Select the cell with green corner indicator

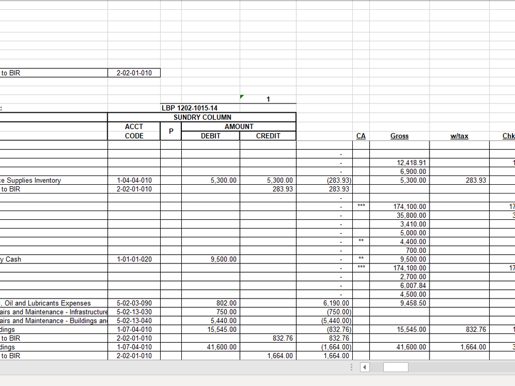point(268,99)
